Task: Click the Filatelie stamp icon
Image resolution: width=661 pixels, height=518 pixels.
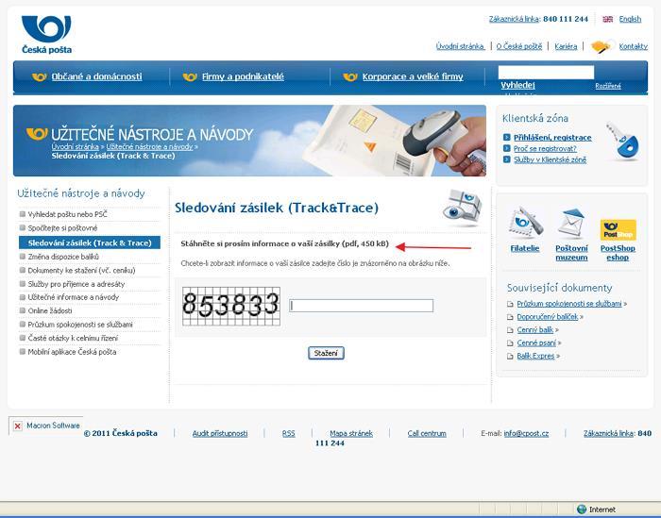Action: tap(525, 224)
